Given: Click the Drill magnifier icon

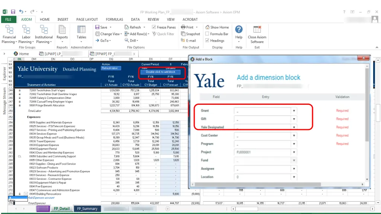Looking at the screenshot, I should (x=127, y=40).
